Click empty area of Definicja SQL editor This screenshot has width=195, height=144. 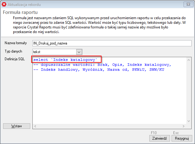click(108, 99)
